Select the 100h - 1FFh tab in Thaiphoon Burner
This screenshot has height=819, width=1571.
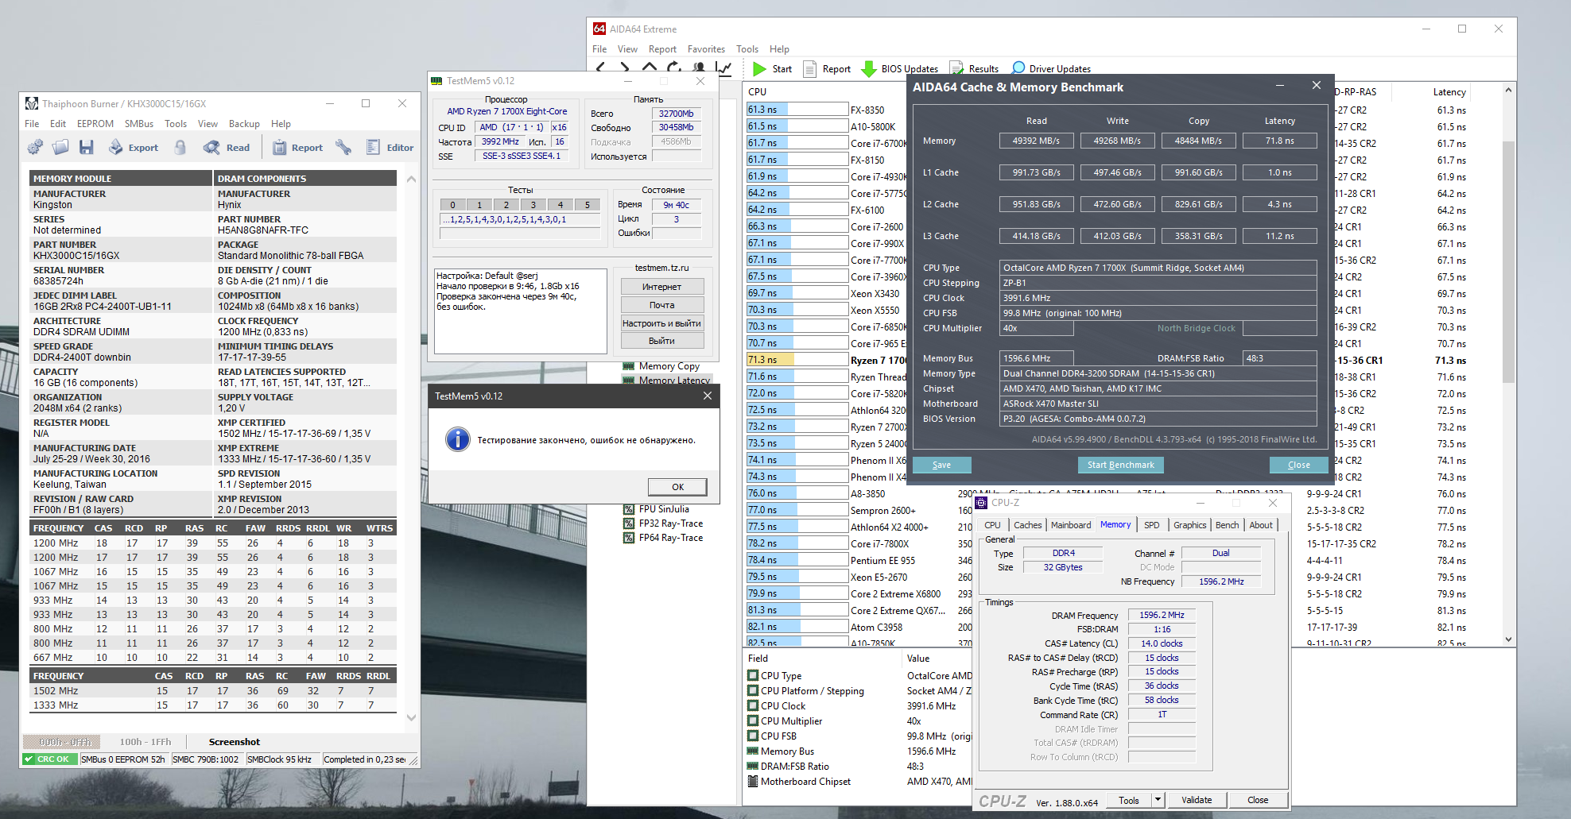coord(145,742)
